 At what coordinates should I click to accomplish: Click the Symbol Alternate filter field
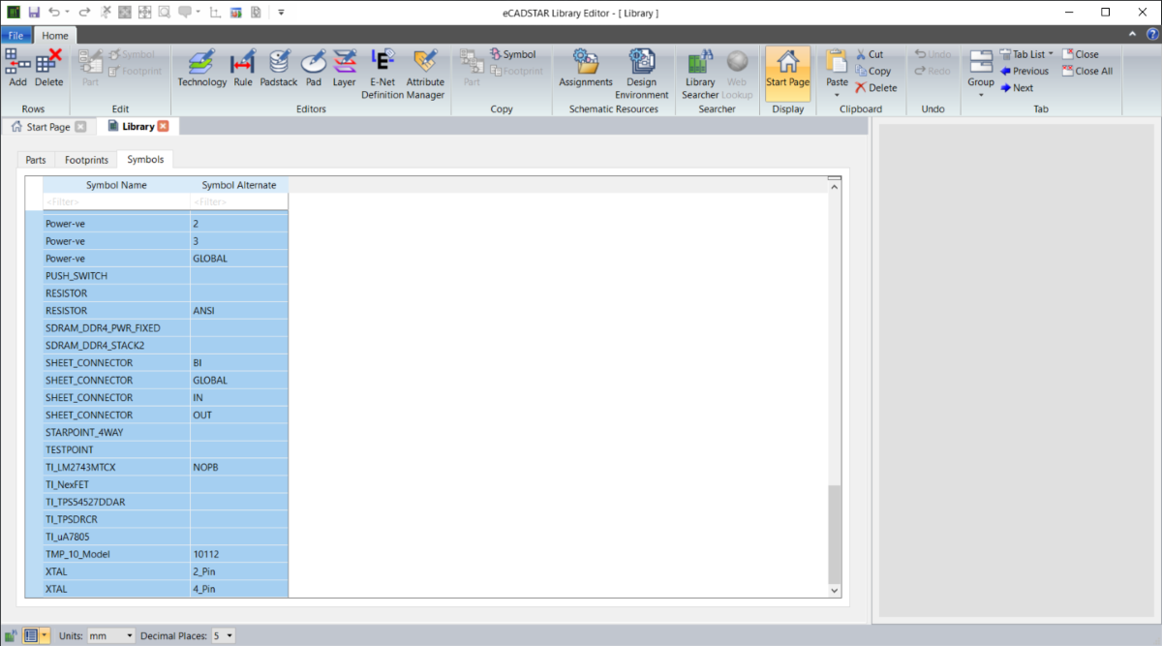click(239, 201)
